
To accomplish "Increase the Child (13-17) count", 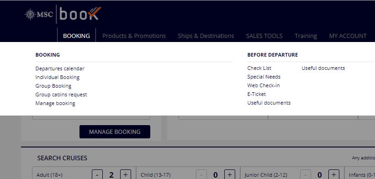I will pos(230,175).
